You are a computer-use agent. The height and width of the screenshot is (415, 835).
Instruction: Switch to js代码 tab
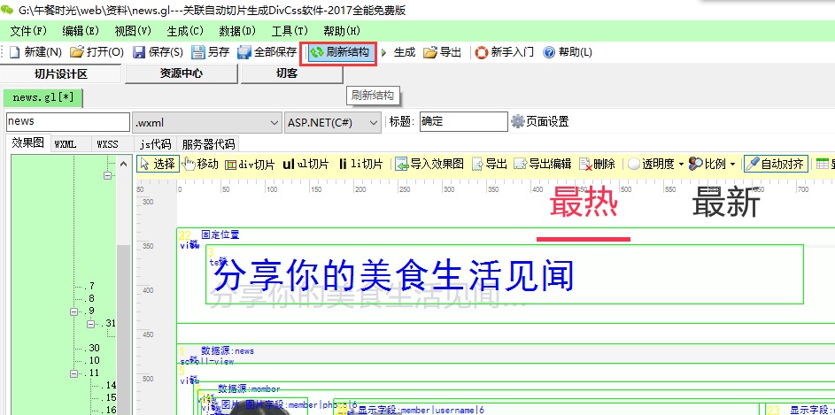(156, 144)
